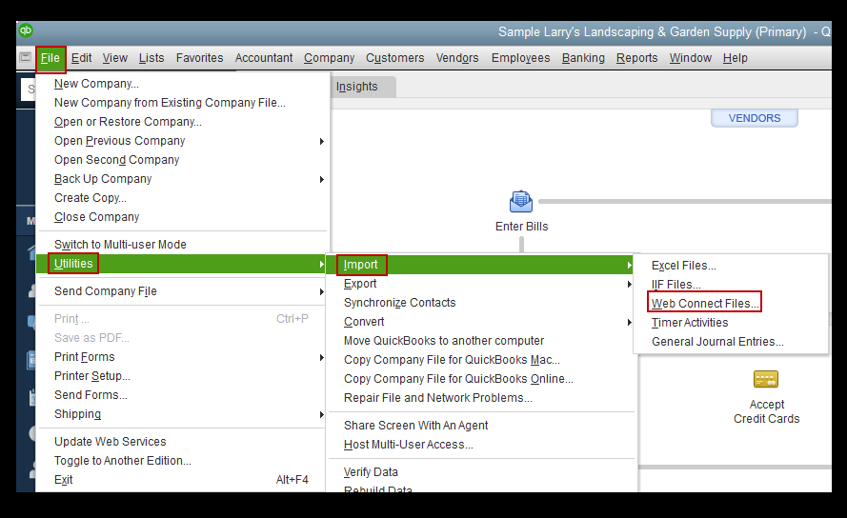847x518 pixels.
Task: Select Open Second Company
Action: click(x=183, y=160)
